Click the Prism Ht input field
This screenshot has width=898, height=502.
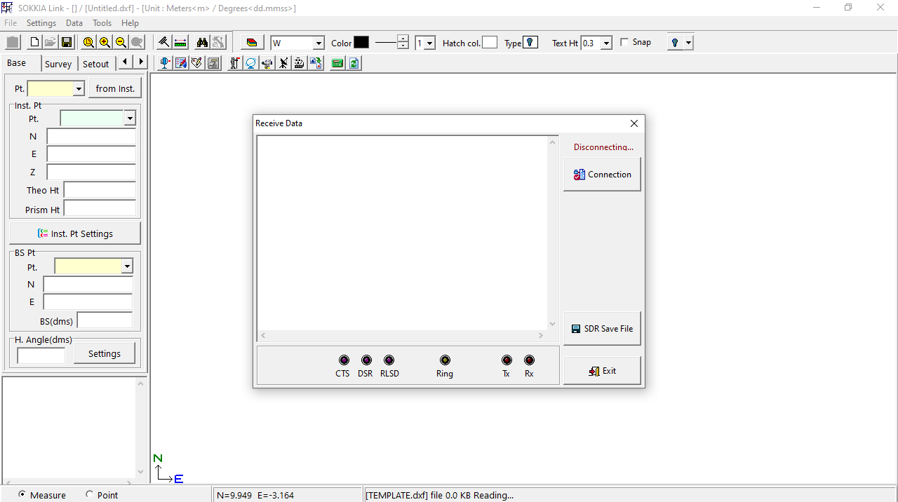point(100,209)
